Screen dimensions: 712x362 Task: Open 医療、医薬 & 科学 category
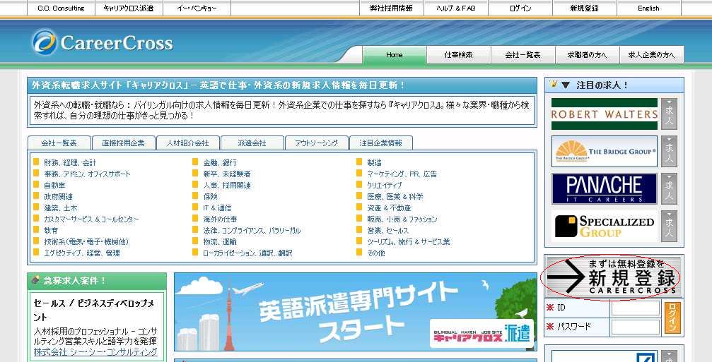click(395, 197)
